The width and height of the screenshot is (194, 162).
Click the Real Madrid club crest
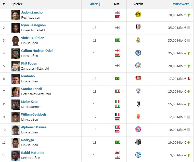coord(138,40)
